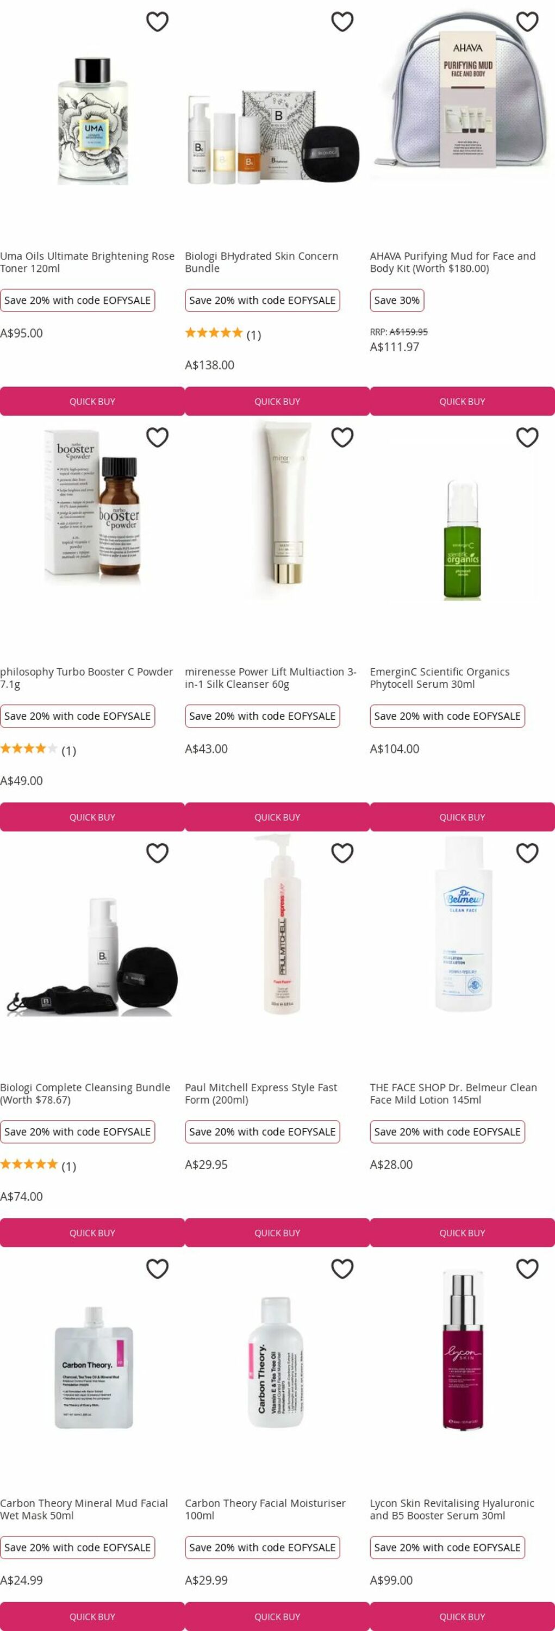
Task: Add Lycon Skin Booster Serum to wishlist
Action: point(527,1268)
